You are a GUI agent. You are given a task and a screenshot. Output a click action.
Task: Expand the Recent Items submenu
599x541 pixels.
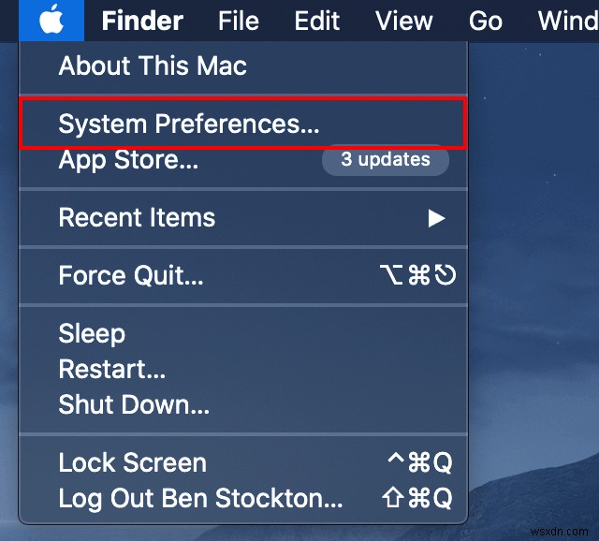click(137, 218)
